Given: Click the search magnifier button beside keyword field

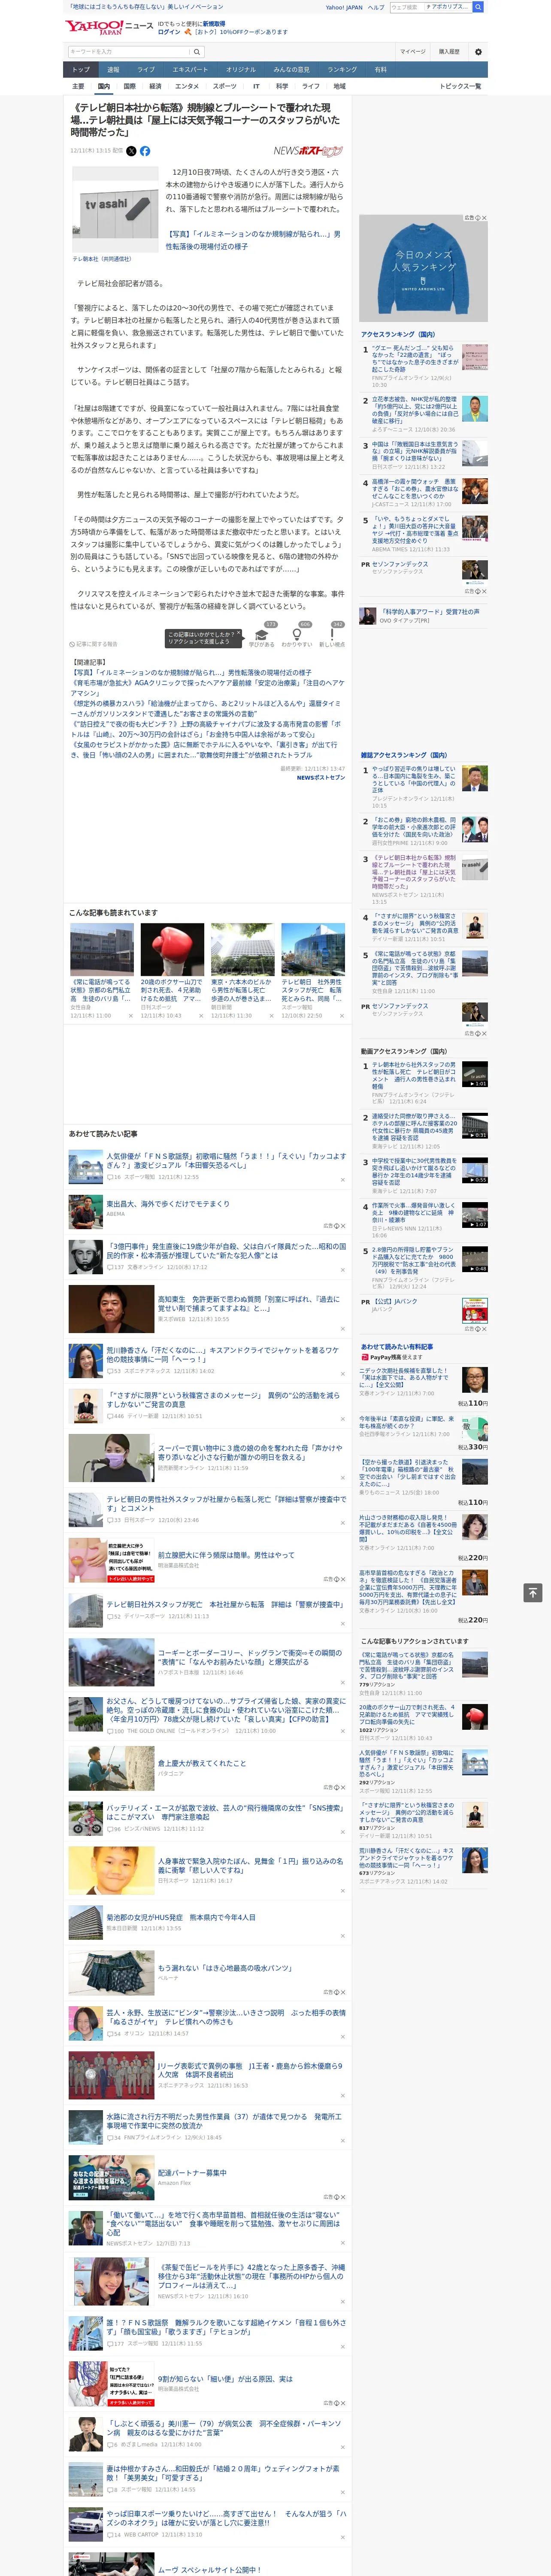Looking at the screenshot, I should click(197, 52).
